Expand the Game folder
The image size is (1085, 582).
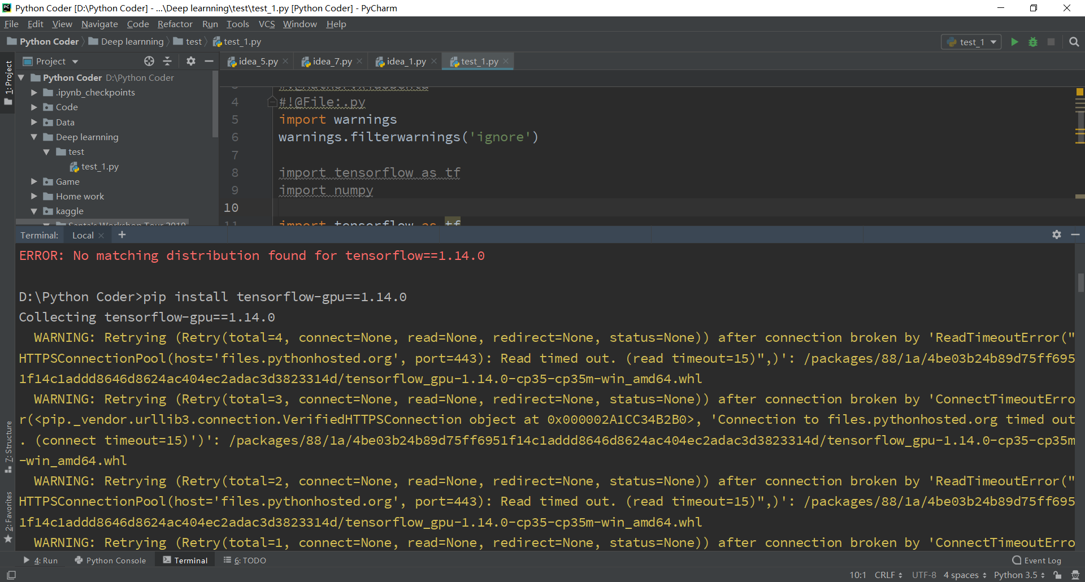point(34,181)
